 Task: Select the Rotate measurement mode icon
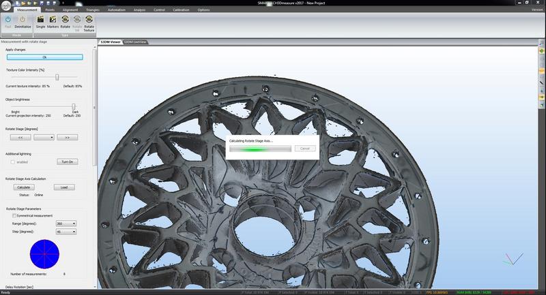pyautogui.click(x=65, y=20)
